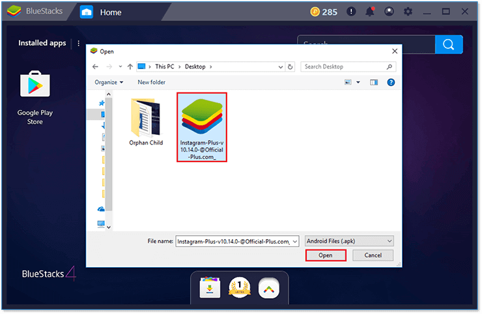The image size is (482, 314).
Task: Expand the chevron after Desktop in the address path
Action: point(210,66)
